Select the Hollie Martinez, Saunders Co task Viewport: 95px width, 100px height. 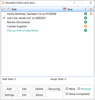pyautogui.click(x=47, y=14)
